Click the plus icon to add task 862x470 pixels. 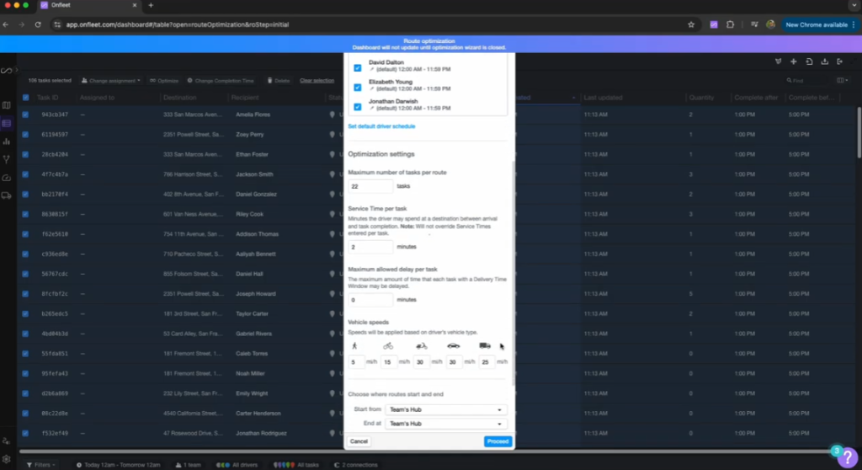pos(793,61)
